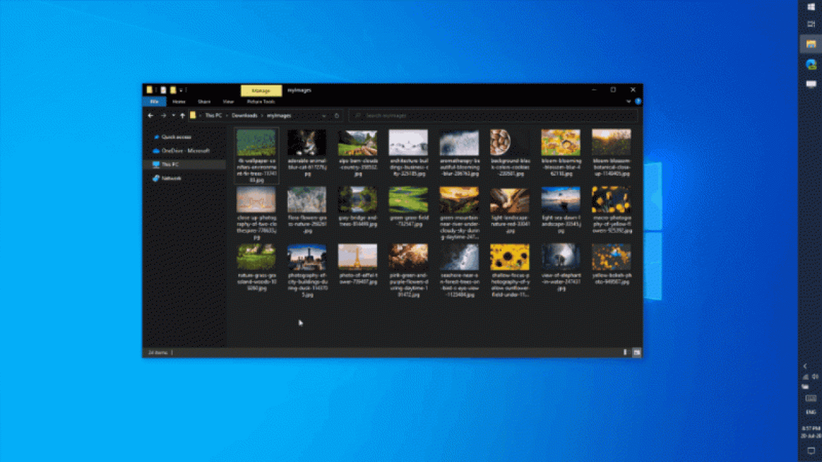Click the folder icon in the title bar
This screenshot has height=462, width=822.
149,90
